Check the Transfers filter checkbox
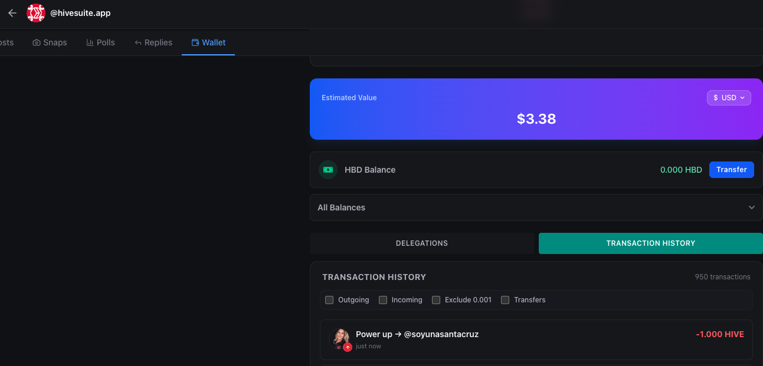 pyautogui.click(x=505, y=300)
